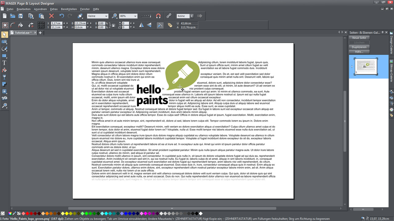Open Anordnen menu
This screenshot has width=394, height=221.
pos(40,9)
